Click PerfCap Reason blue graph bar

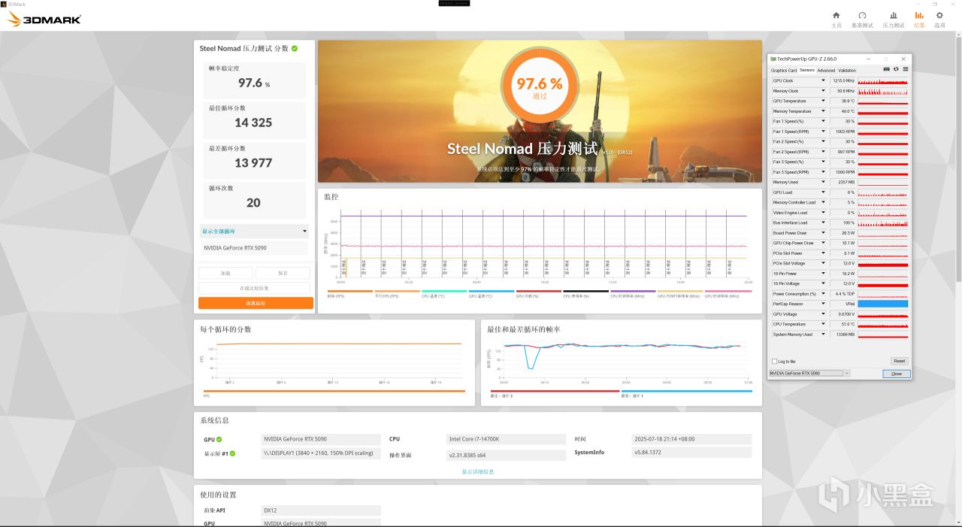coord(882,304)
